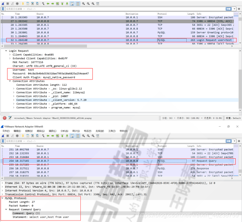Expand Connection Attribute _os: linux-glibc2.12

(14, 89)
